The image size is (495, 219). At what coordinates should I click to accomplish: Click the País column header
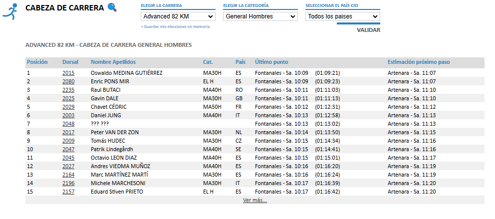click(241, 62)
